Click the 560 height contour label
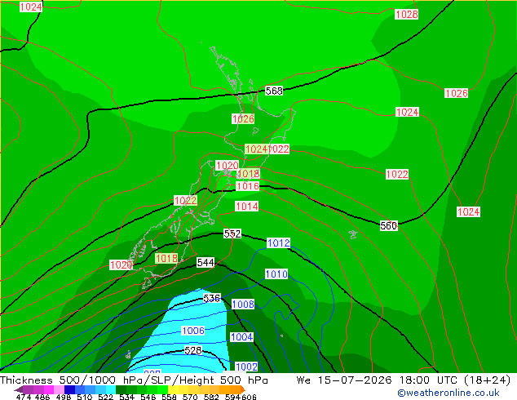Viewport: 517px width, 400px height. [x=389, y=226]
